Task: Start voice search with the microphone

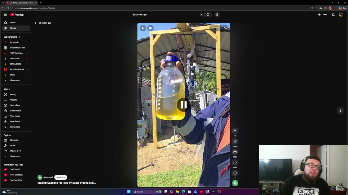Action: pos(217,15)
